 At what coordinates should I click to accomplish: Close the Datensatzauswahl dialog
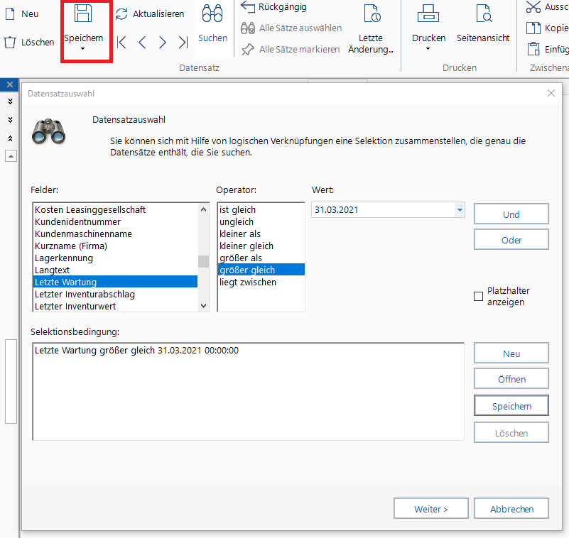coord(551,93)
